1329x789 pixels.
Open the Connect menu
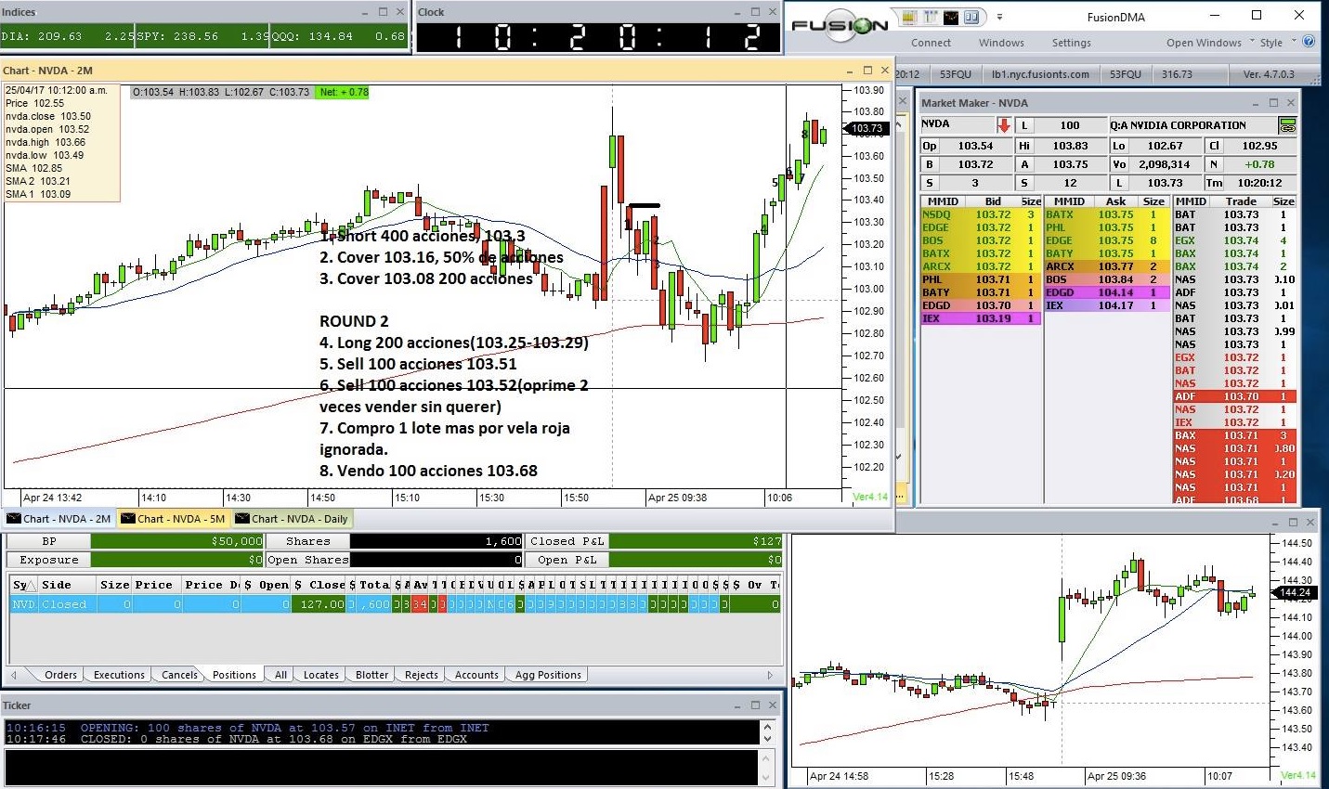[931, 43]
